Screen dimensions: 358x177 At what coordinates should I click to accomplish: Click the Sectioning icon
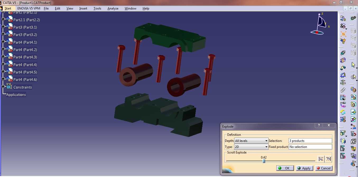343,141
